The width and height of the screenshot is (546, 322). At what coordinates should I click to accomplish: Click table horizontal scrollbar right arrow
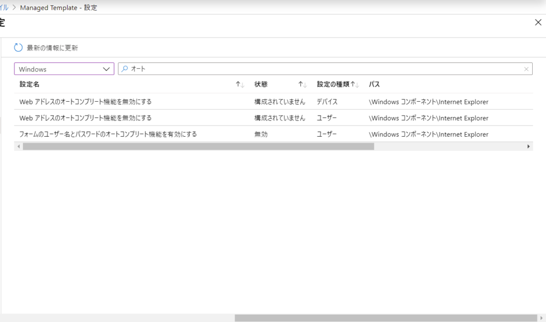tap(528, 146)
